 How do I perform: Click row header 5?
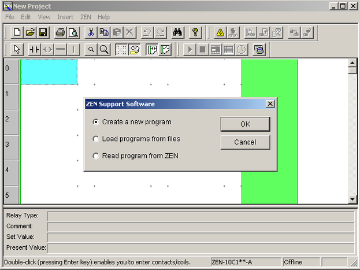click(x=11, y=195)
